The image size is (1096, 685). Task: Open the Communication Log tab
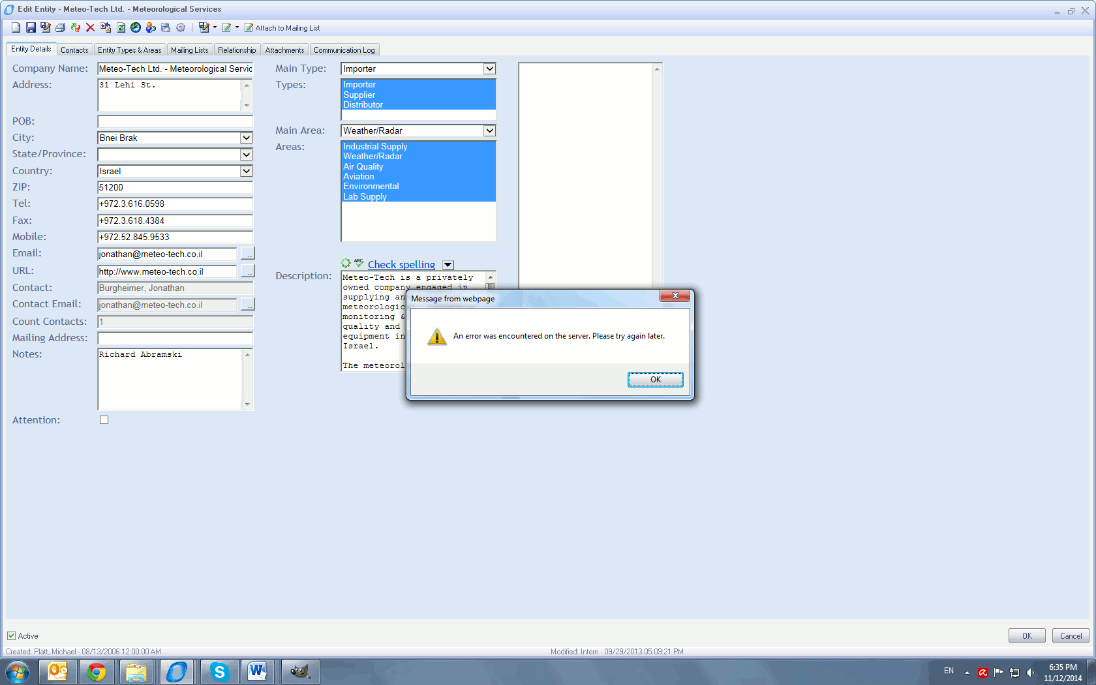pos(344,50)
